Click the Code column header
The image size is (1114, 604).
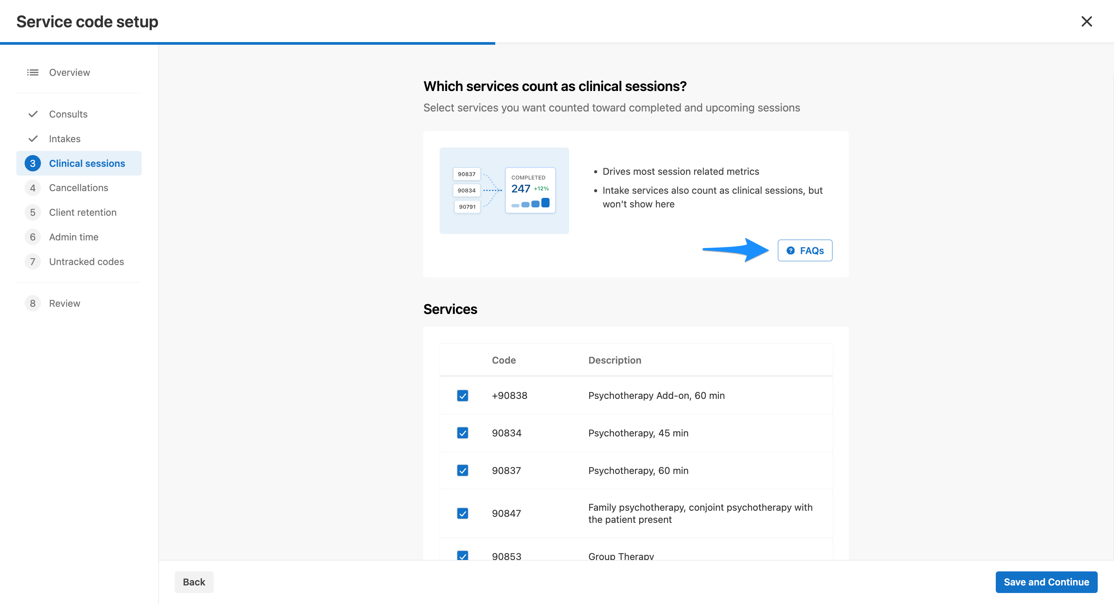tap(504, 360)
